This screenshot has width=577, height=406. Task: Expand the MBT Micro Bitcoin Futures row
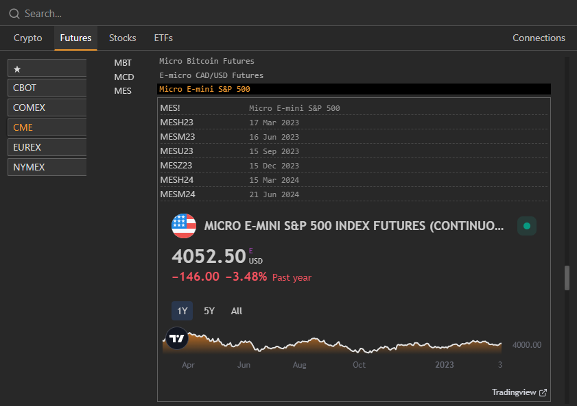tap(207, 62)
